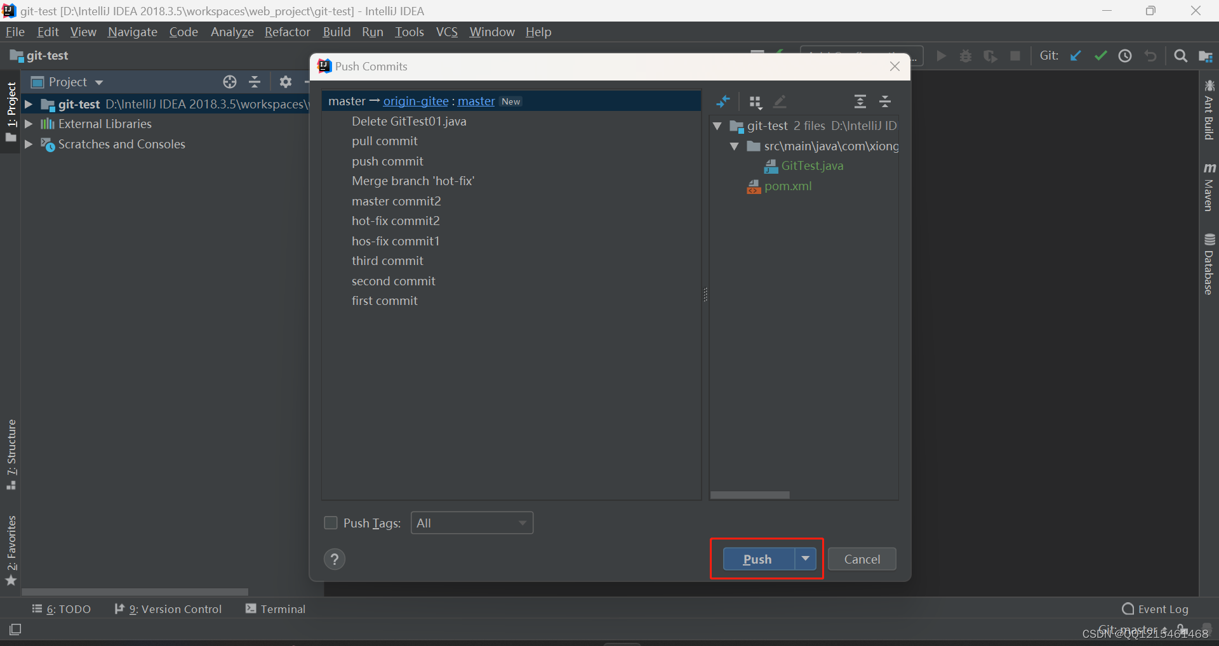Switch to 9: Version Control tab
Viewport: 1219px width, 646px height.
[168, 609]
